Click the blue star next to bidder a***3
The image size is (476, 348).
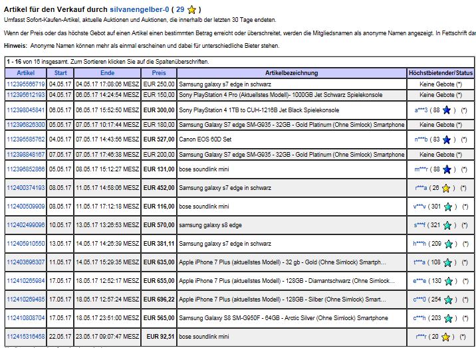[446, 110]
